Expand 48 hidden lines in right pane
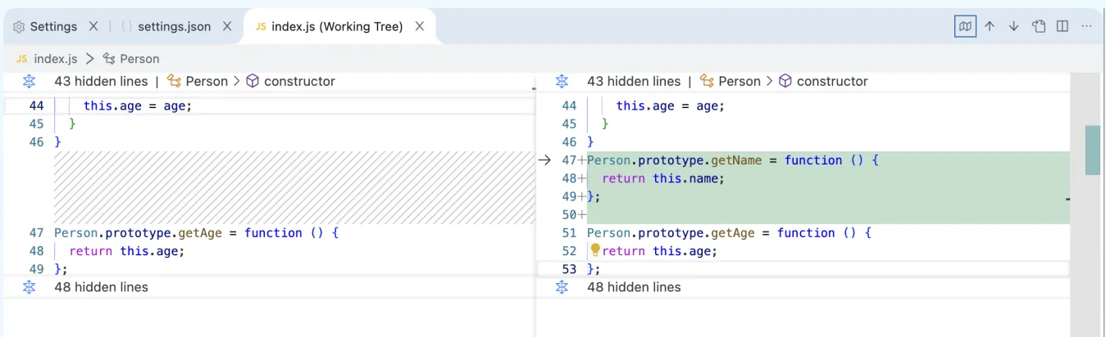Screen dimensions: 1106x337 tap(562, 287)
